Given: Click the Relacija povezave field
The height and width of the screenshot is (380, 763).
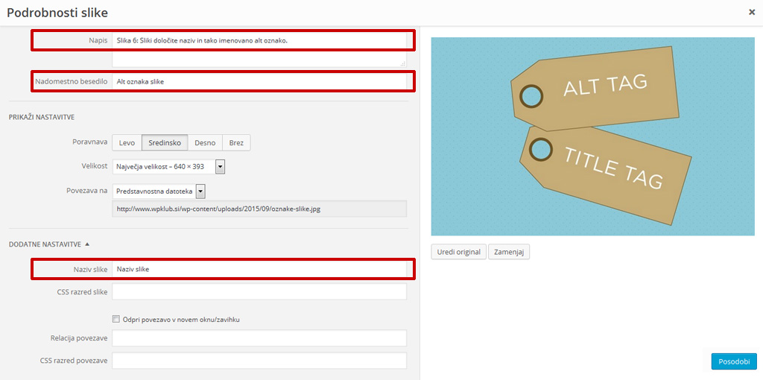Looking at the screenshot, I should point(259,338).
